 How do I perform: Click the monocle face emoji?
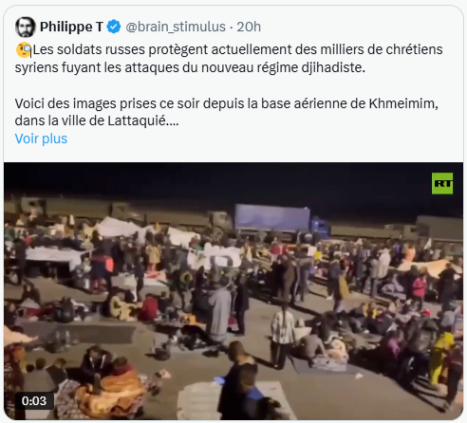pyautogui.click(x=24, y=50)
